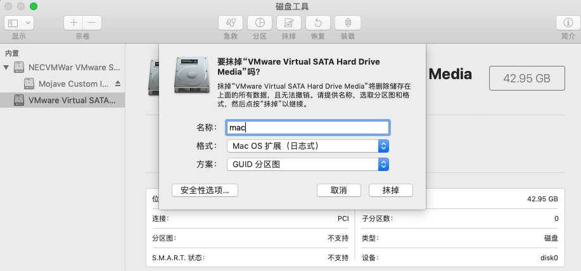Screen dimensions: 581x271
Task: Add a volume with the plus button
Action: 73,23
